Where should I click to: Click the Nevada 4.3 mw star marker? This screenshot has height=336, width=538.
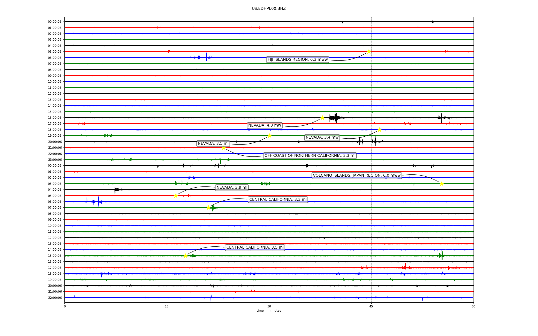coord(322,118)
